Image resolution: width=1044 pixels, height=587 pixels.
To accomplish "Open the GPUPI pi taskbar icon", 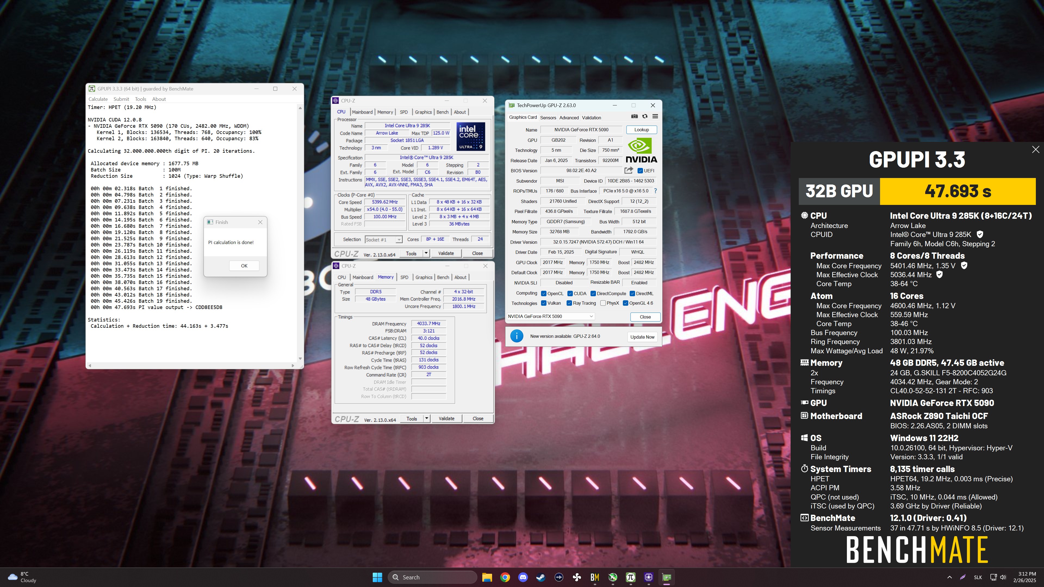I will (x=631, y=577).
